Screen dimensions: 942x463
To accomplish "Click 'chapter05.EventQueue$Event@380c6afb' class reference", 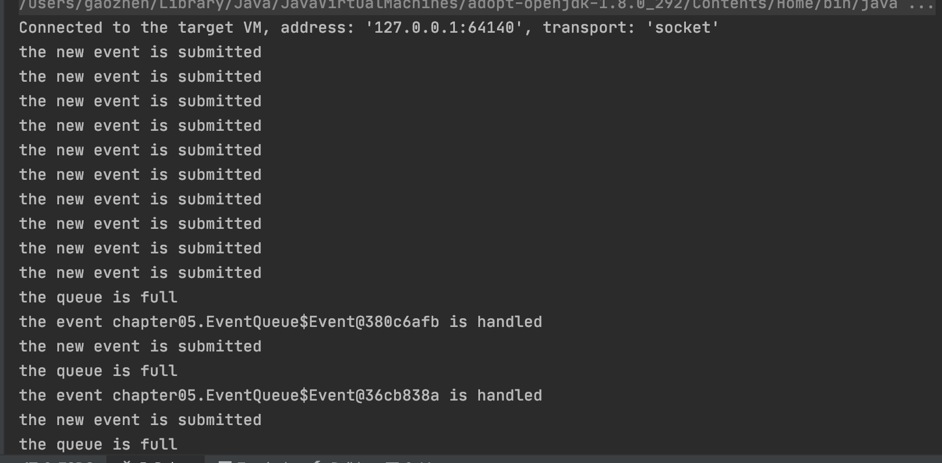I will [x=275, y=322].
